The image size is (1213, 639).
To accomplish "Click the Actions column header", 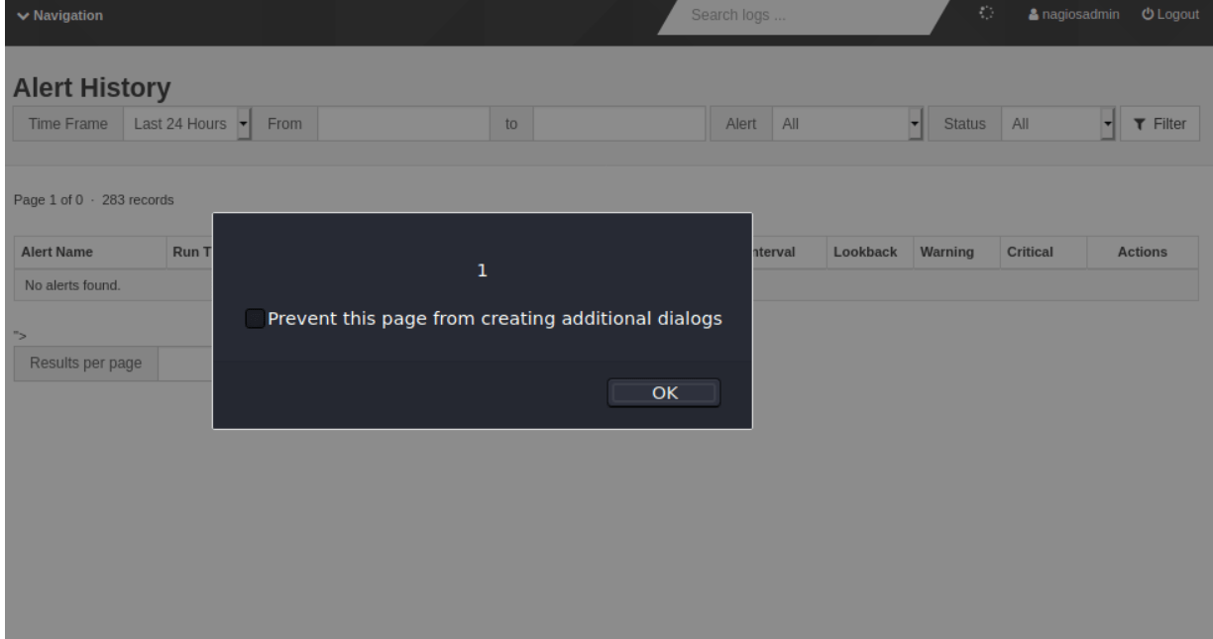I will tap(1142, 253).
